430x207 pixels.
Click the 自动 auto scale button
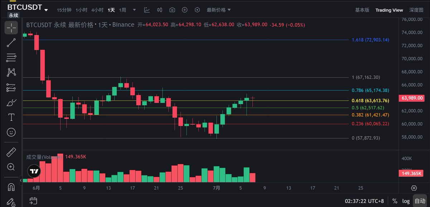420,201
